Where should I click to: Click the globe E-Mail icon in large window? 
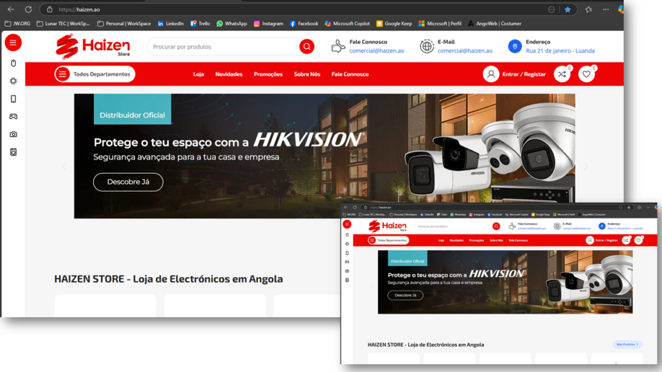point(427,46)
